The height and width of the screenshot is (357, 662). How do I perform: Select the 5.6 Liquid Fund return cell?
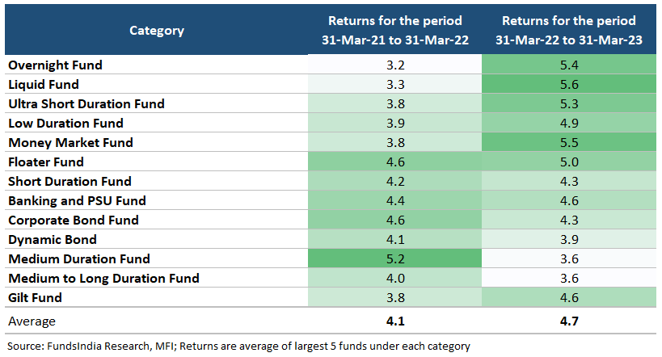tap(568, 84)
